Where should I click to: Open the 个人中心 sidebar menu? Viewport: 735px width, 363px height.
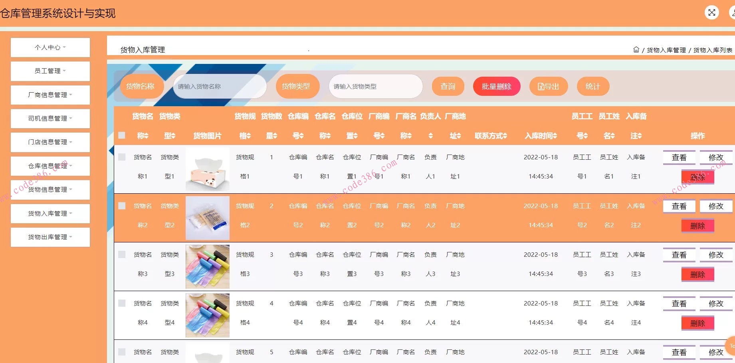50,47
